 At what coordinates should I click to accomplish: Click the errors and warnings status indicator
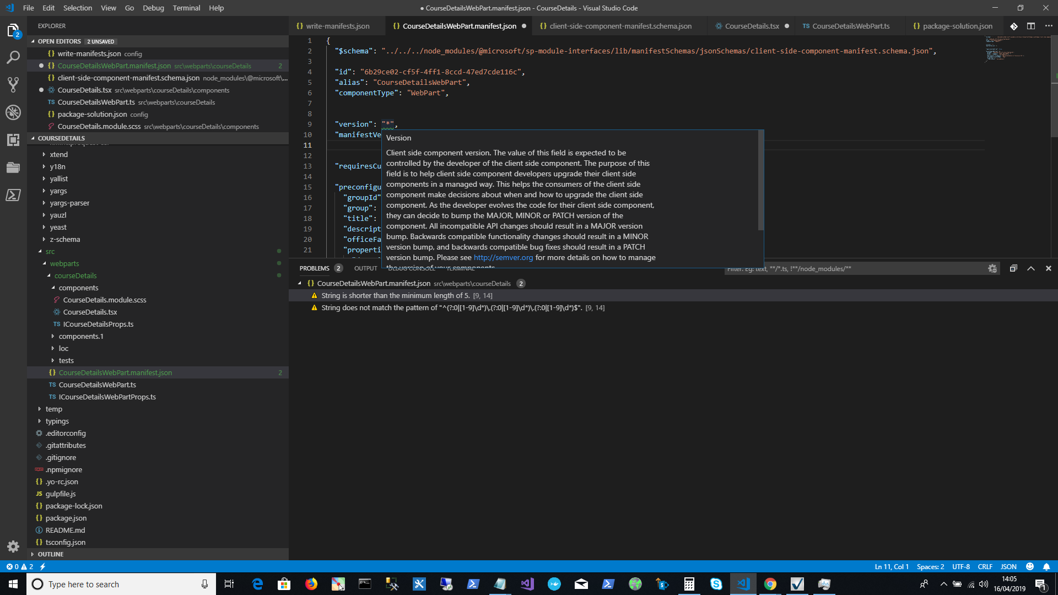click(x=20, y=566)
